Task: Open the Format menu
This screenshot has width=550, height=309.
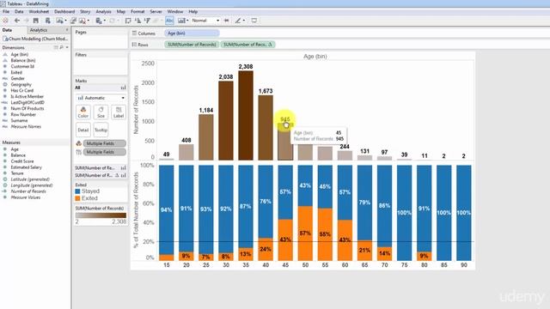Action: (137, 11)
